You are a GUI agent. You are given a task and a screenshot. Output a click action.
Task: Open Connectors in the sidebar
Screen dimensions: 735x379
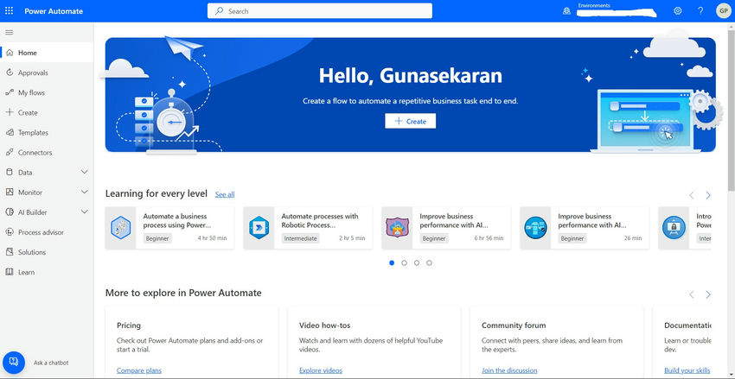tap(47, 153)
